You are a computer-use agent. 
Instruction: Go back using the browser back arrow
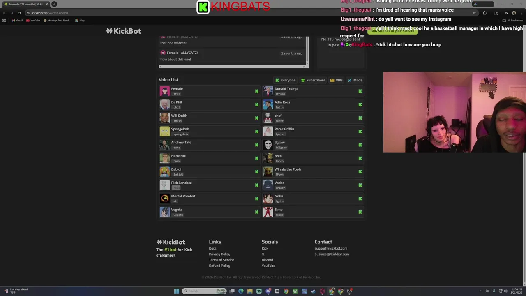[x=4, y=13]
